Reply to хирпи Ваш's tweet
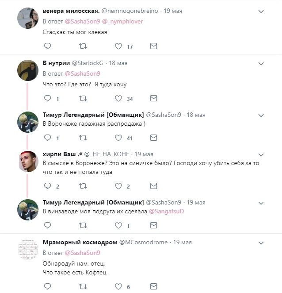282x293 pixels. [47, 186]
